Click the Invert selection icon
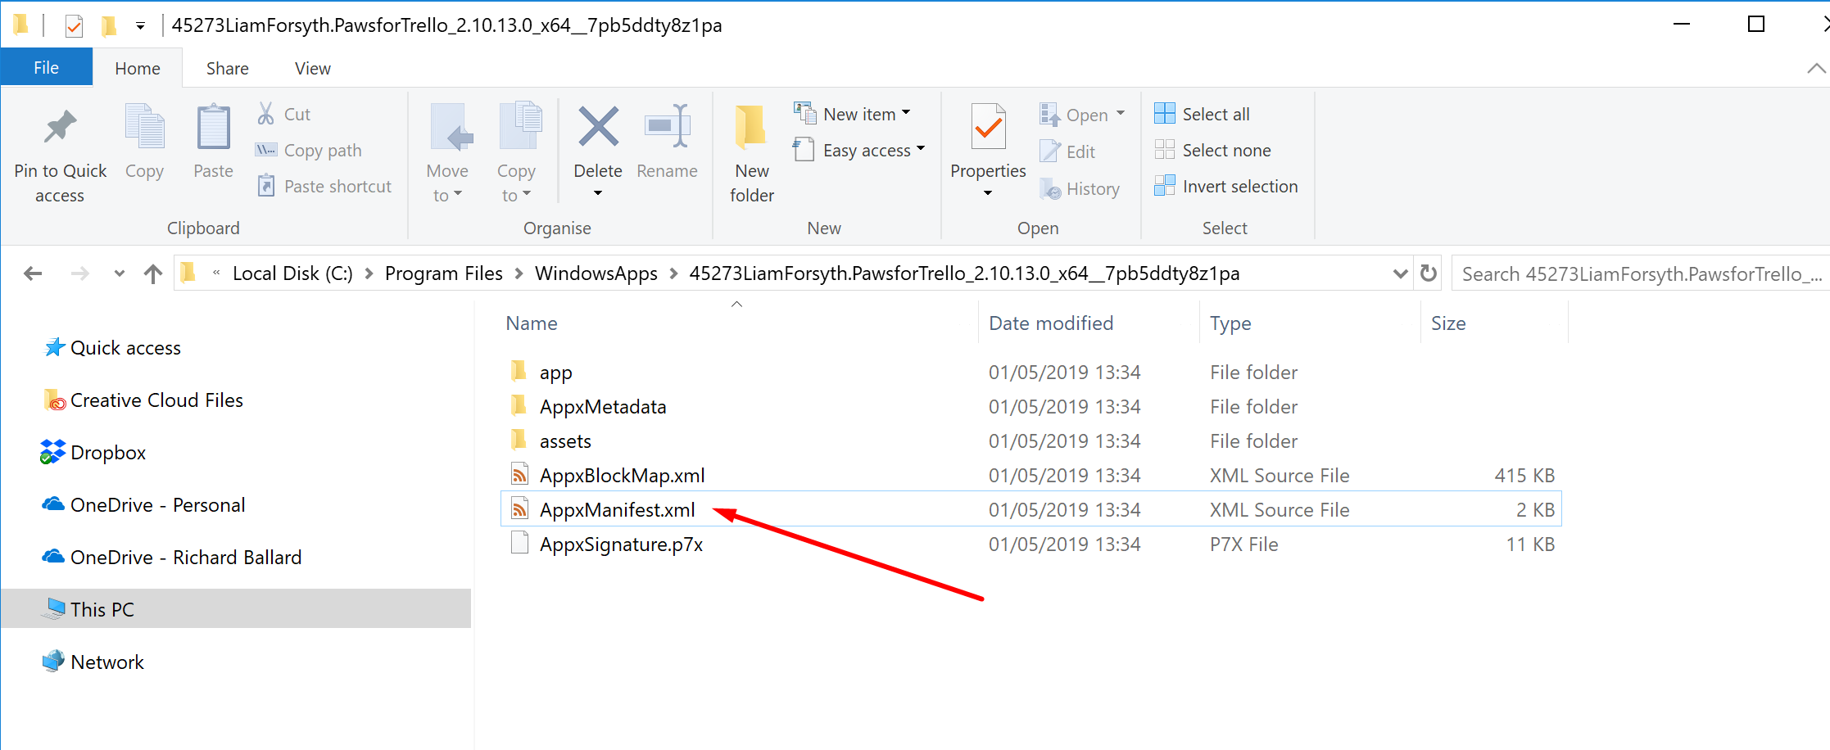The height and width of the screenshot is (750, 1830). coord(1164,186)
